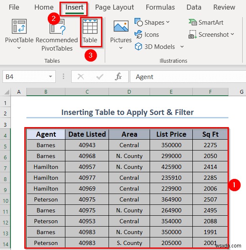Expand the Screenshot dropdown chevron
Viewport: 246px width, 250px height.
(x=232, y=34)
